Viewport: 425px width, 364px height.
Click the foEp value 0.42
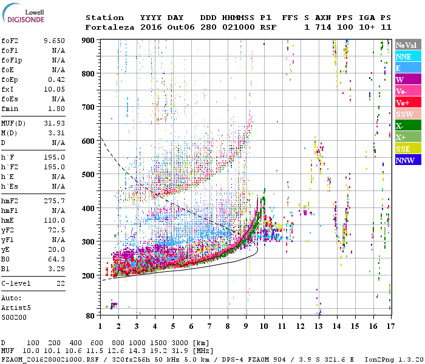56,79
